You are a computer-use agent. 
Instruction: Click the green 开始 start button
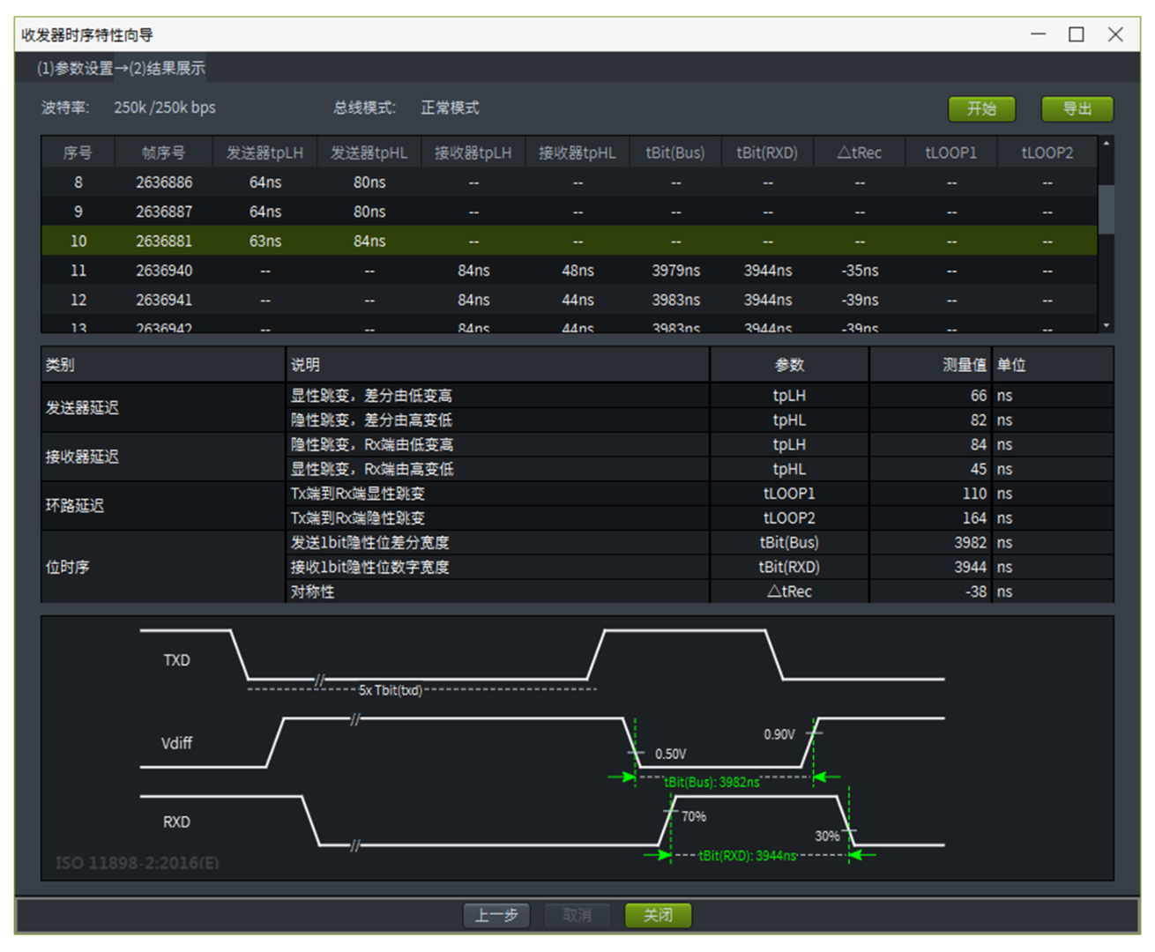[x=981, y=108]
